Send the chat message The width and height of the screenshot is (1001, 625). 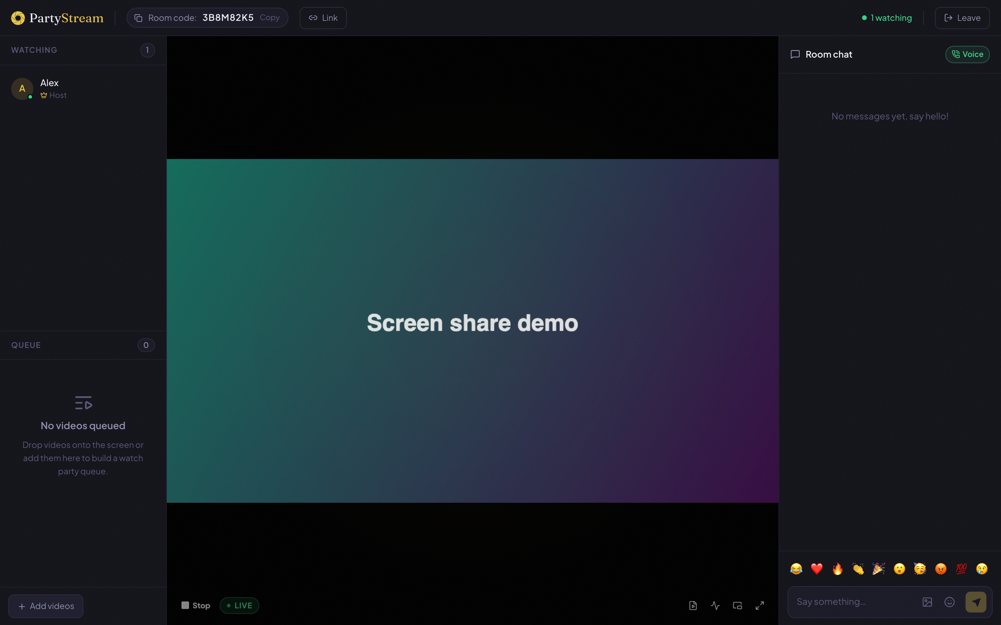point(976,602)
